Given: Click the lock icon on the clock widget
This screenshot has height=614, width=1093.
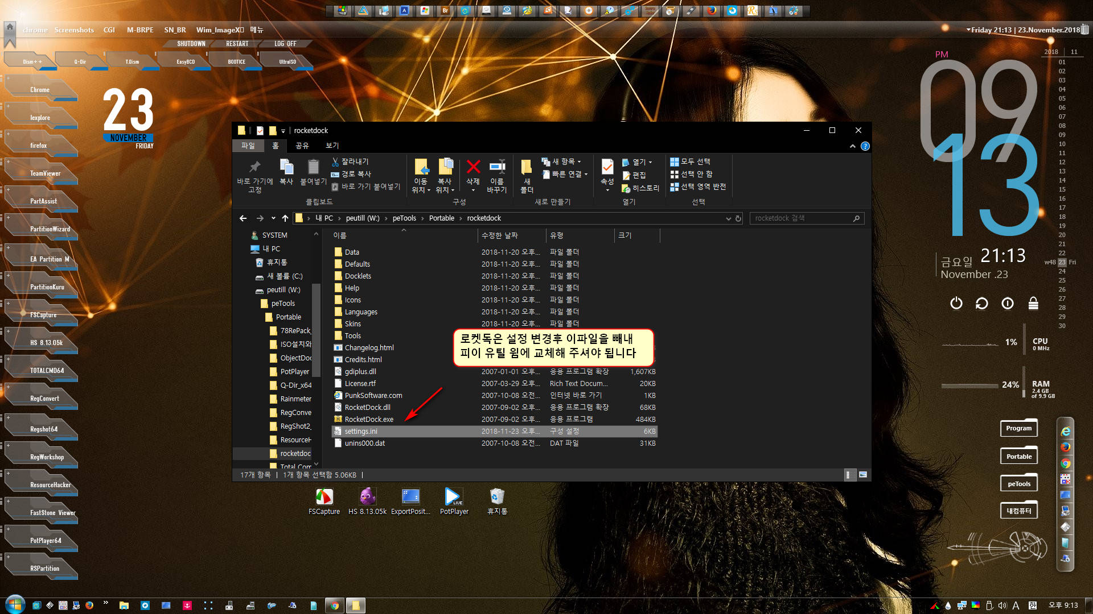Looking at the screenshot, I should 1033,304.
